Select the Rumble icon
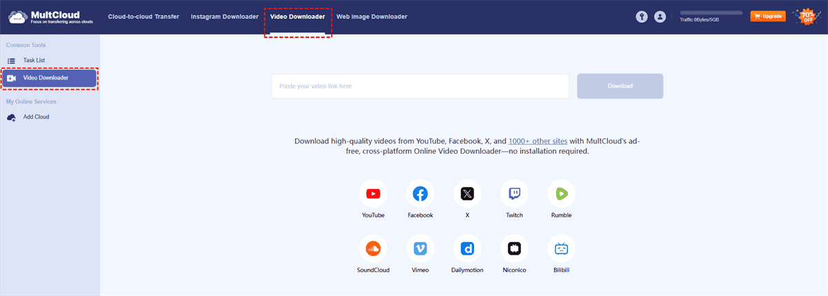This screenshot has width=828, height=296. tap(561, 195)
